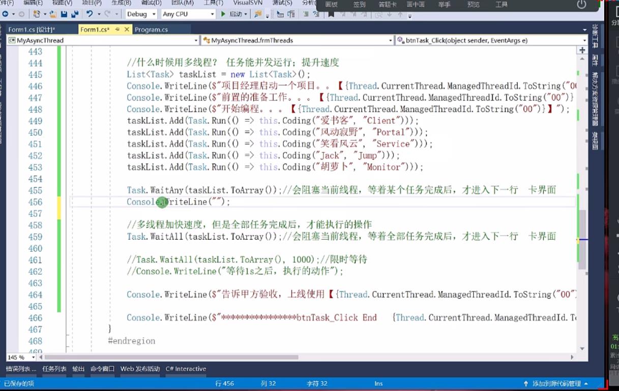Click 签到 in the overlay bar
This screenshot has height=391, width=619.
pyautogui.click(x=359, y=5)
